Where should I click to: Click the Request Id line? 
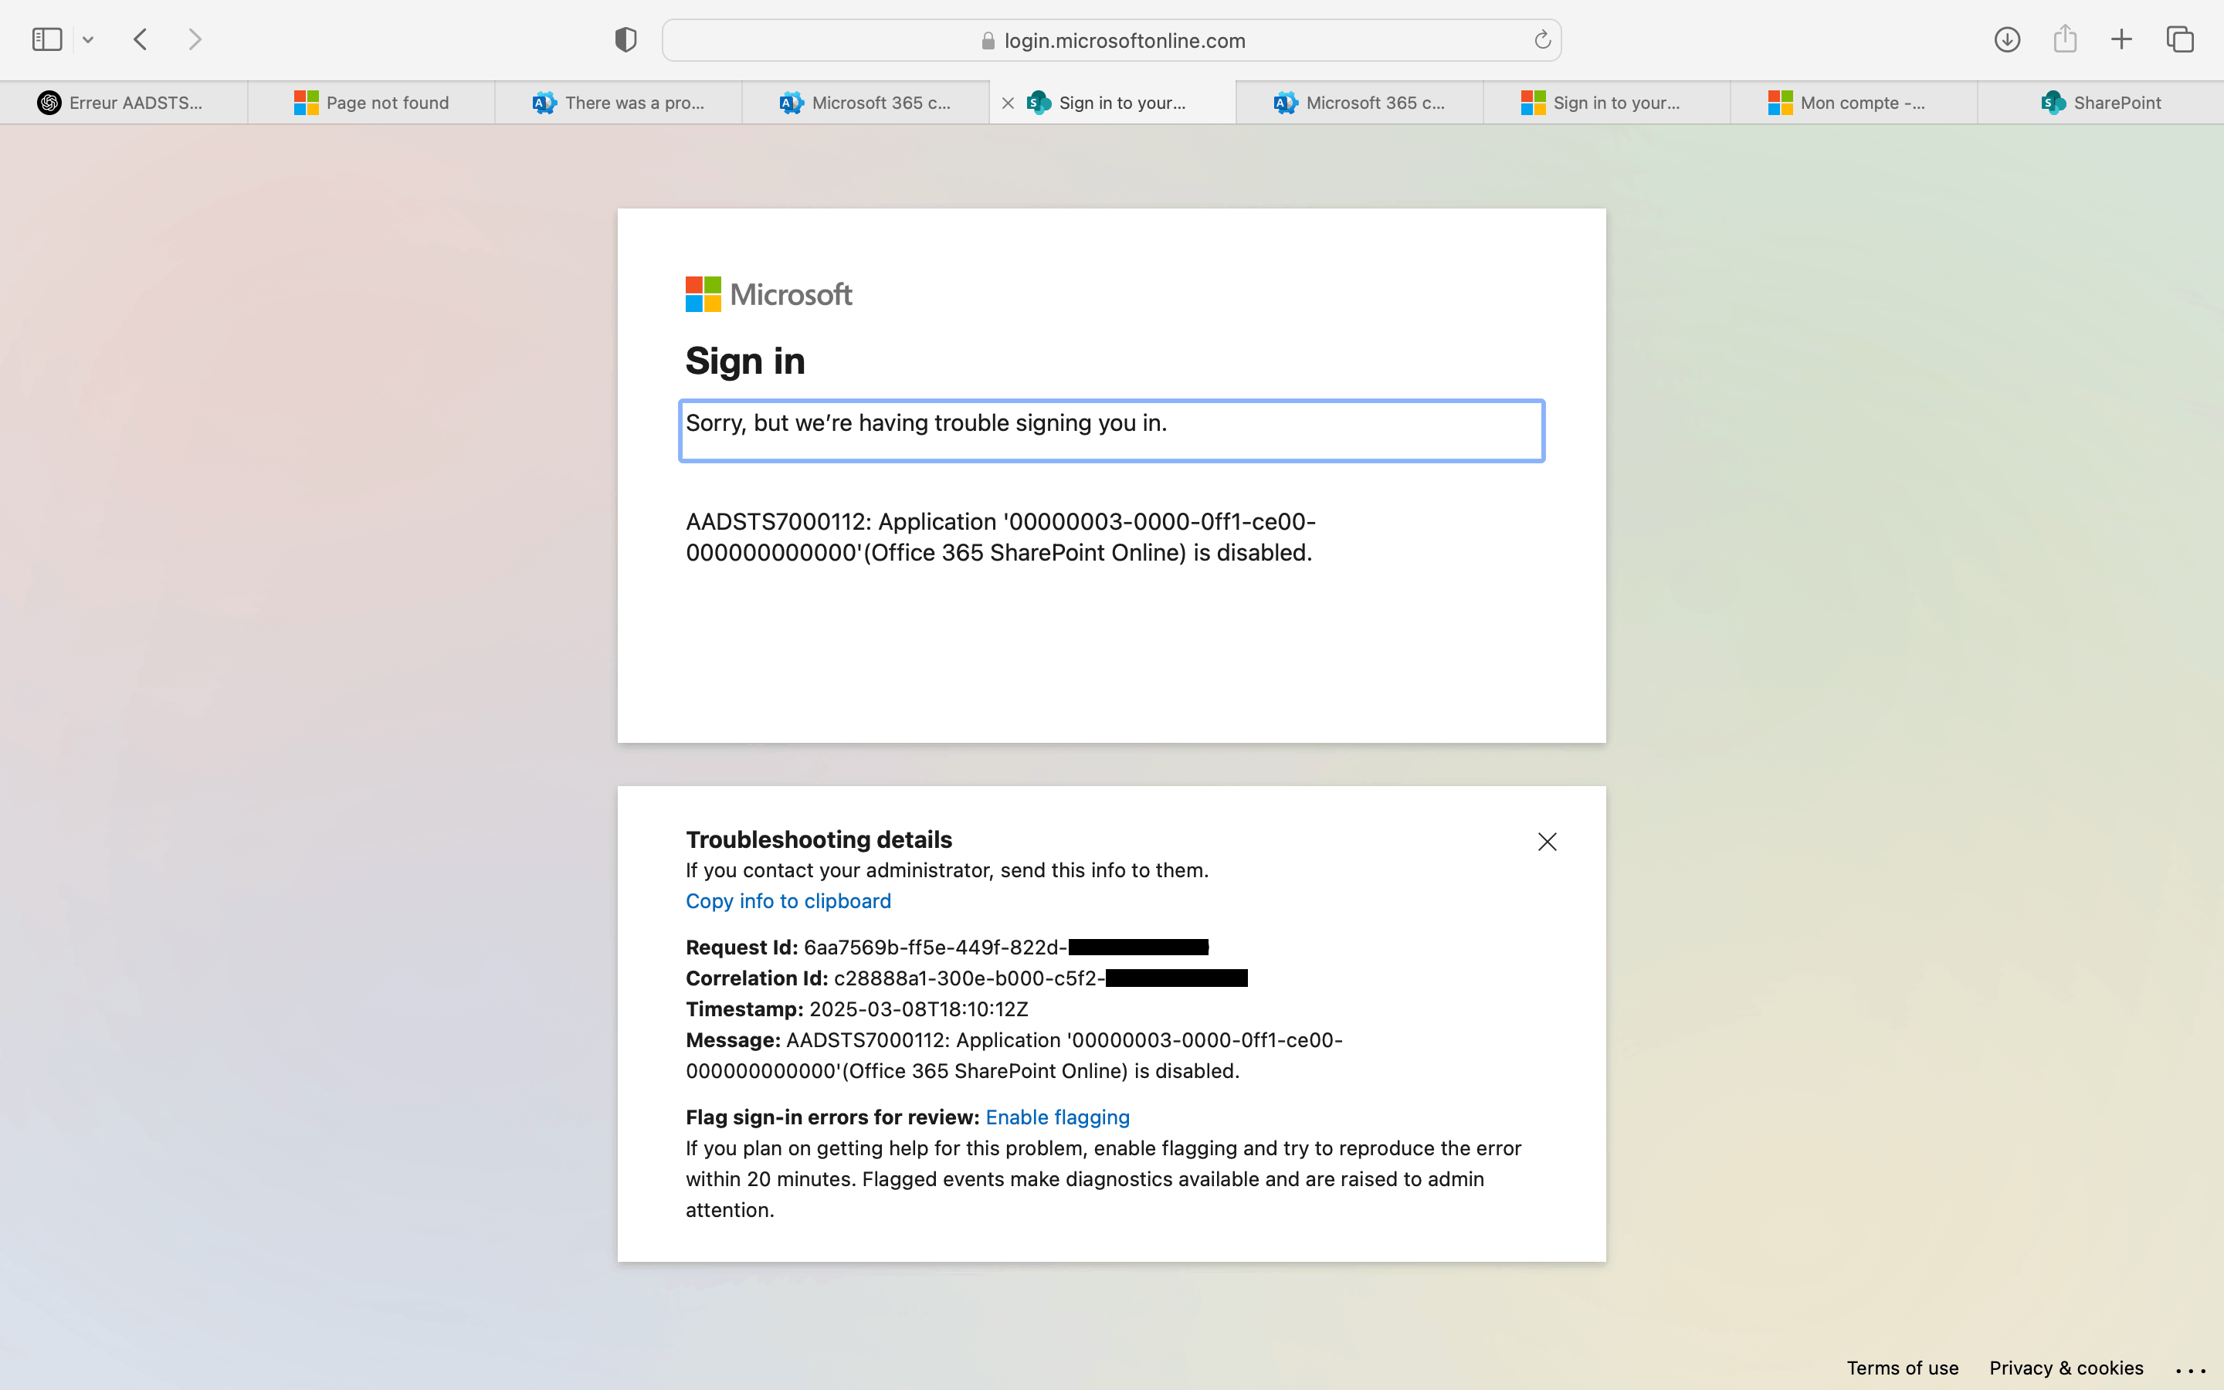(948, 947)
